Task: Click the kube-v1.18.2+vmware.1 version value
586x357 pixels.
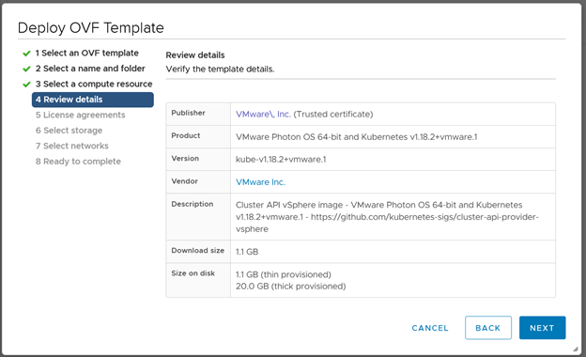Action: tap(281, 160)
